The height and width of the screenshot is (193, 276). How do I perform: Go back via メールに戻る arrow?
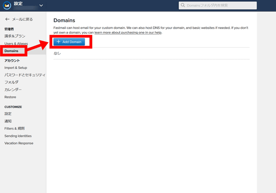click(7, 19)
